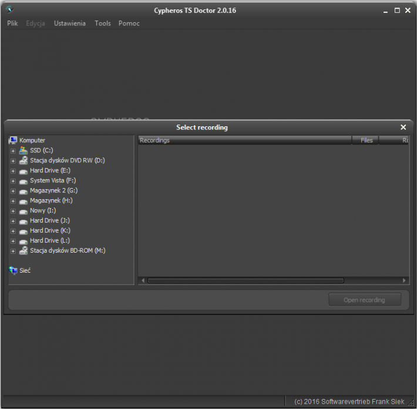The height and width of the screenshot is (409, 417).
Task: Maximize the TS Doctor window
Action: (397, 11)
